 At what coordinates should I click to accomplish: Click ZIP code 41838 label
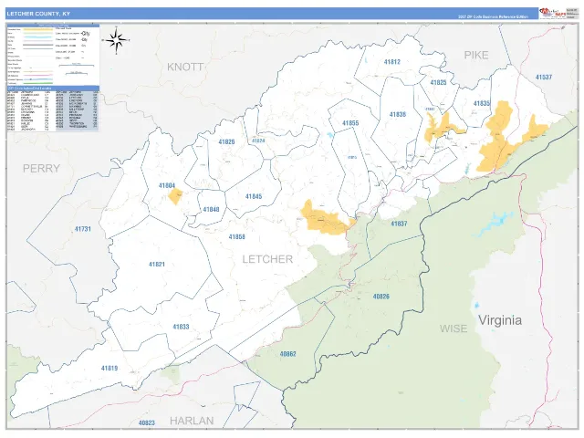pos(398,114)
